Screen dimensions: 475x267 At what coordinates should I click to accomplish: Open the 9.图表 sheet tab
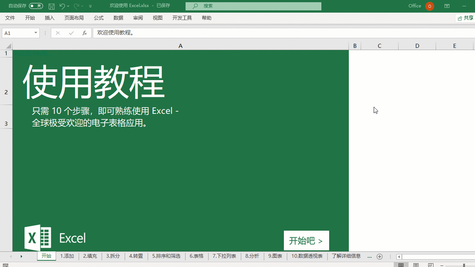[x=275, y=256]
